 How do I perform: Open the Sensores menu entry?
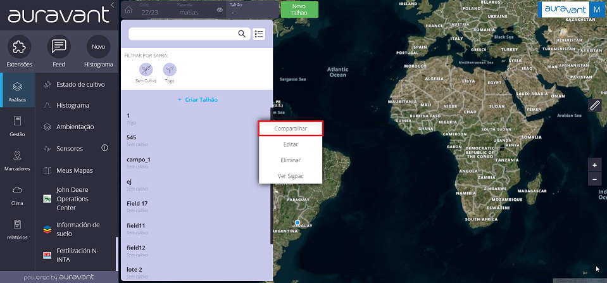point(70,148)
